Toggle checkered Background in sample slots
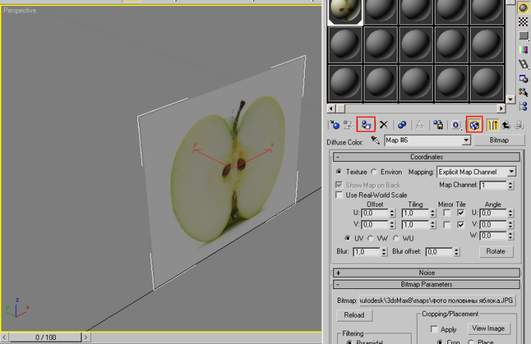 click(523, 22)
